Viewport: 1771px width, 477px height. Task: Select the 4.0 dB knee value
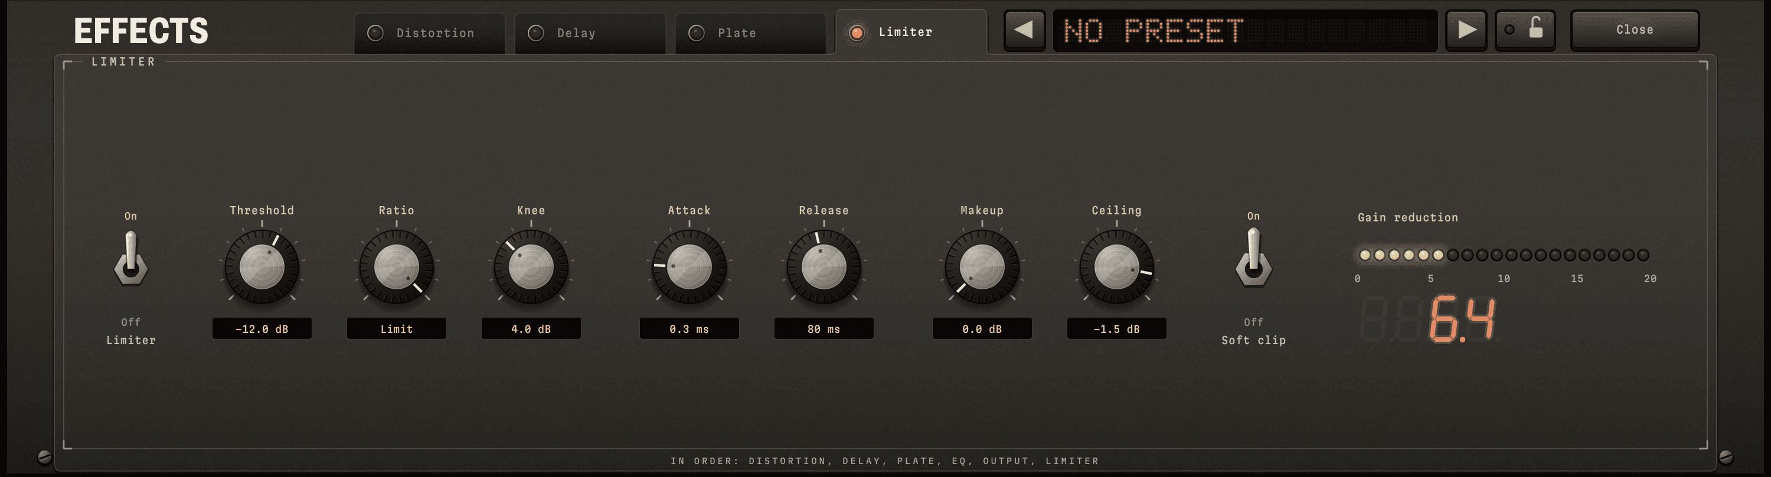click(x=531, y=329)
